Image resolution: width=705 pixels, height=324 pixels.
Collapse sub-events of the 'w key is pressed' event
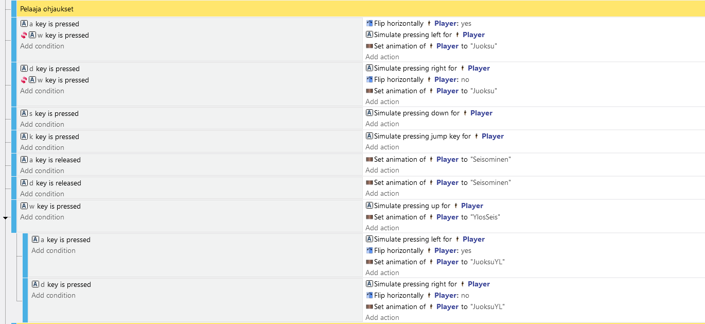coord(6,218)
